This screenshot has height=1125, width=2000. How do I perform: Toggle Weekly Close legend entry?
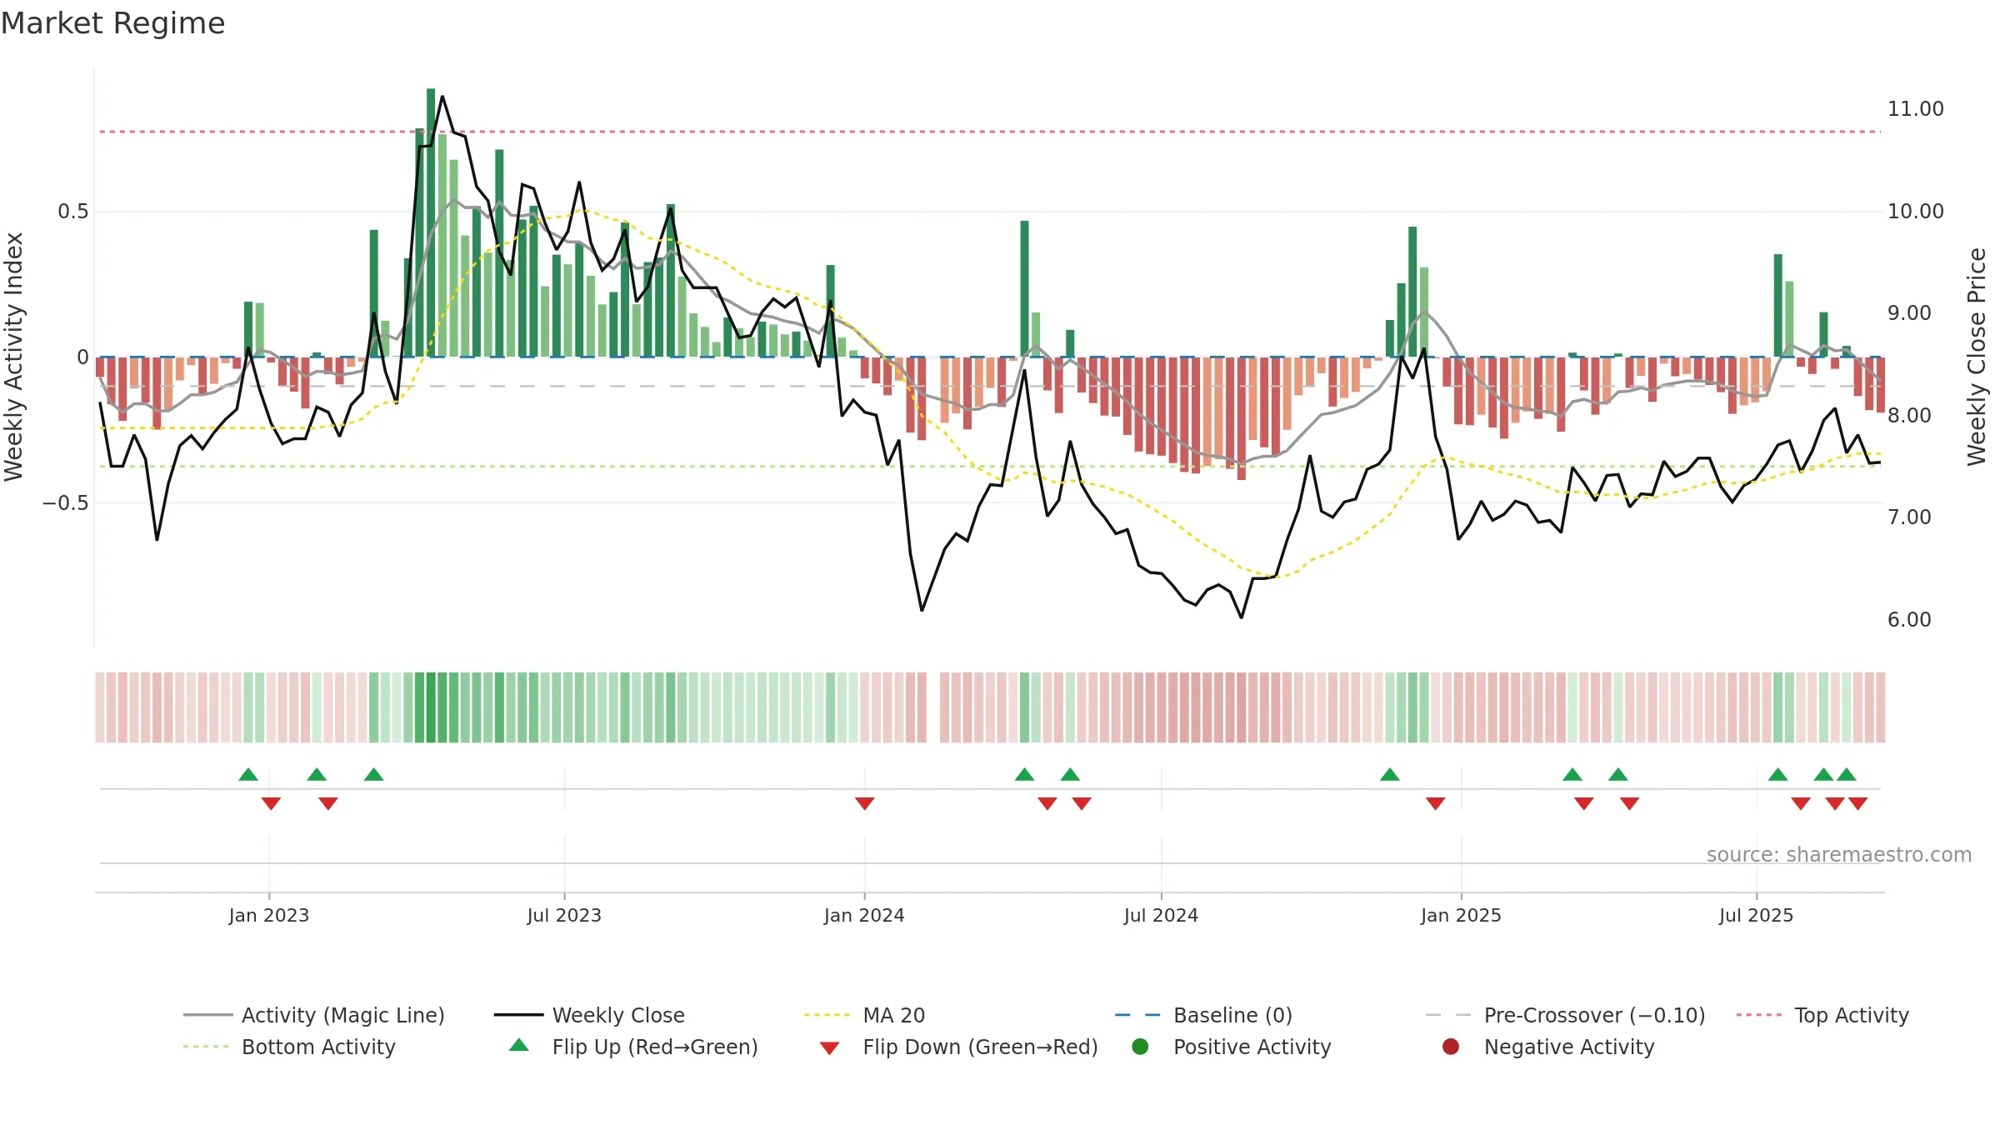tap(589, 1015)
